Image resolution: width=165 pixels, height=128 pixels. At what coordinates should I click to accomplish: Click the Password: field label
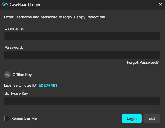(x=14, y=47)
